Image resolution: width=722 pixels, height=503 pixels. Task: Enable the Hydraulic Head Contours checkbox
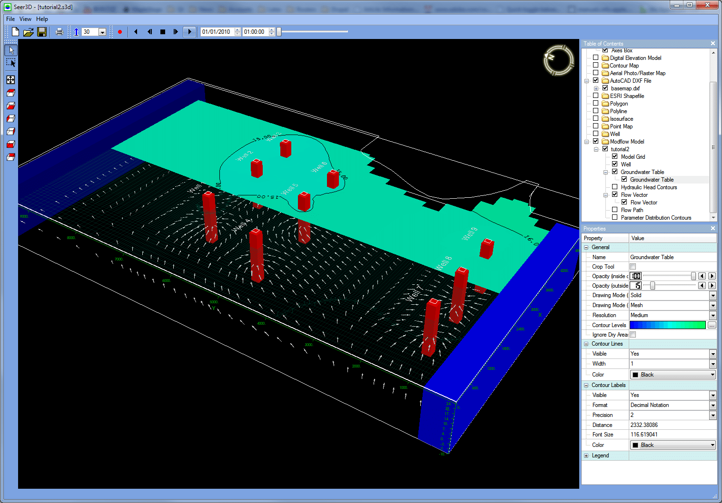(614, 187)
